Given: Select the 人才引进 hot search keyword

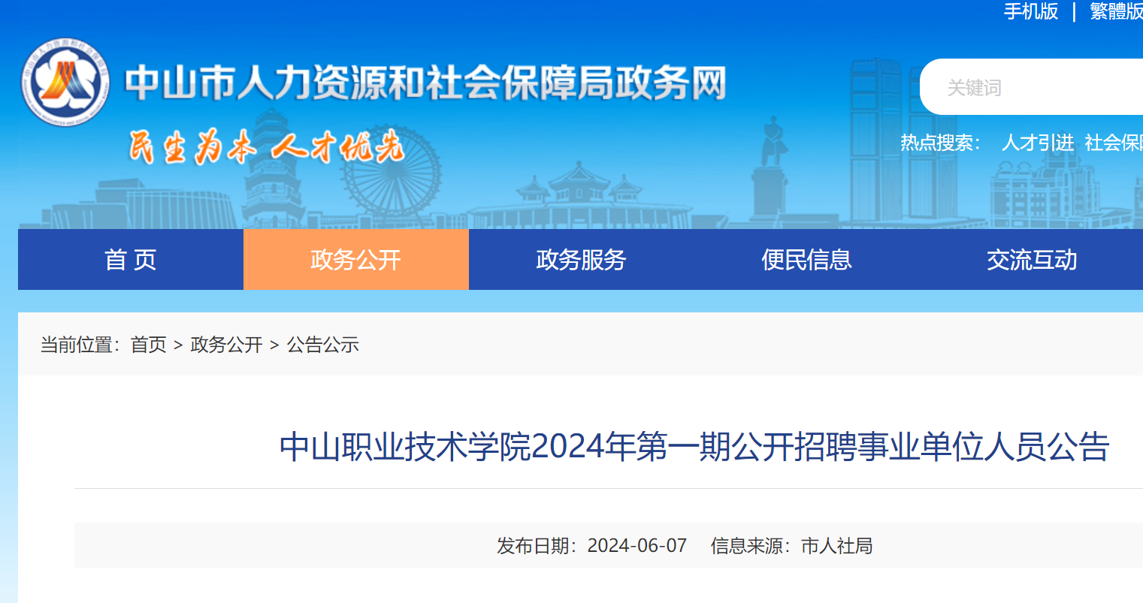Looking at the screenshot, I should click(1037, 143).
